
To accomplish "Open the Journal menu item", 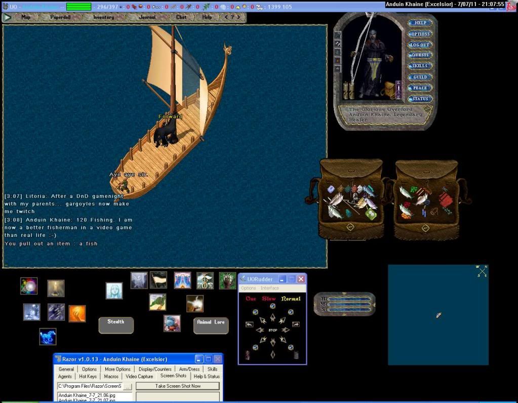I will point(147,17).
